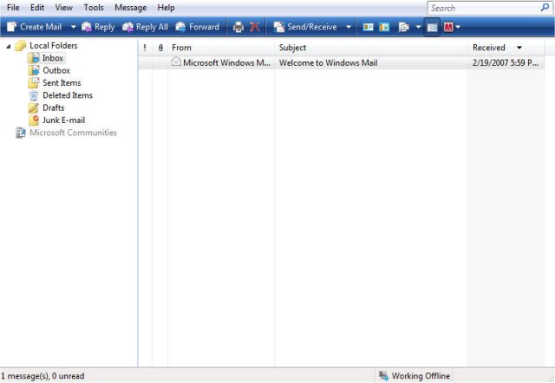The height and width of the screenshot is (383, 555).
Task: Collapse the Local Folders tree node
Action: tap(9, 46)
